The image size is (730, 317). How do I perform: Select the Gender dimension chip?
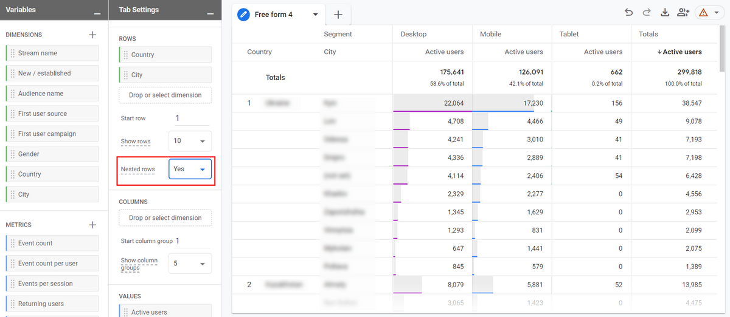click(52, 154)
